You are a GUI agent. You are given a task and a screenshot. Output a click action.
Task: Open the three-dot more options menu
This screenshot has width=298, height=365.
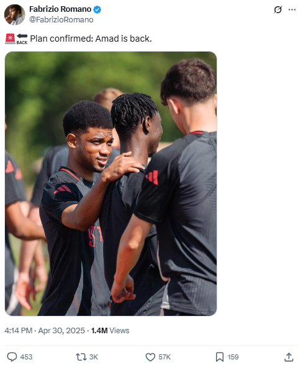[x=292, y=10]
